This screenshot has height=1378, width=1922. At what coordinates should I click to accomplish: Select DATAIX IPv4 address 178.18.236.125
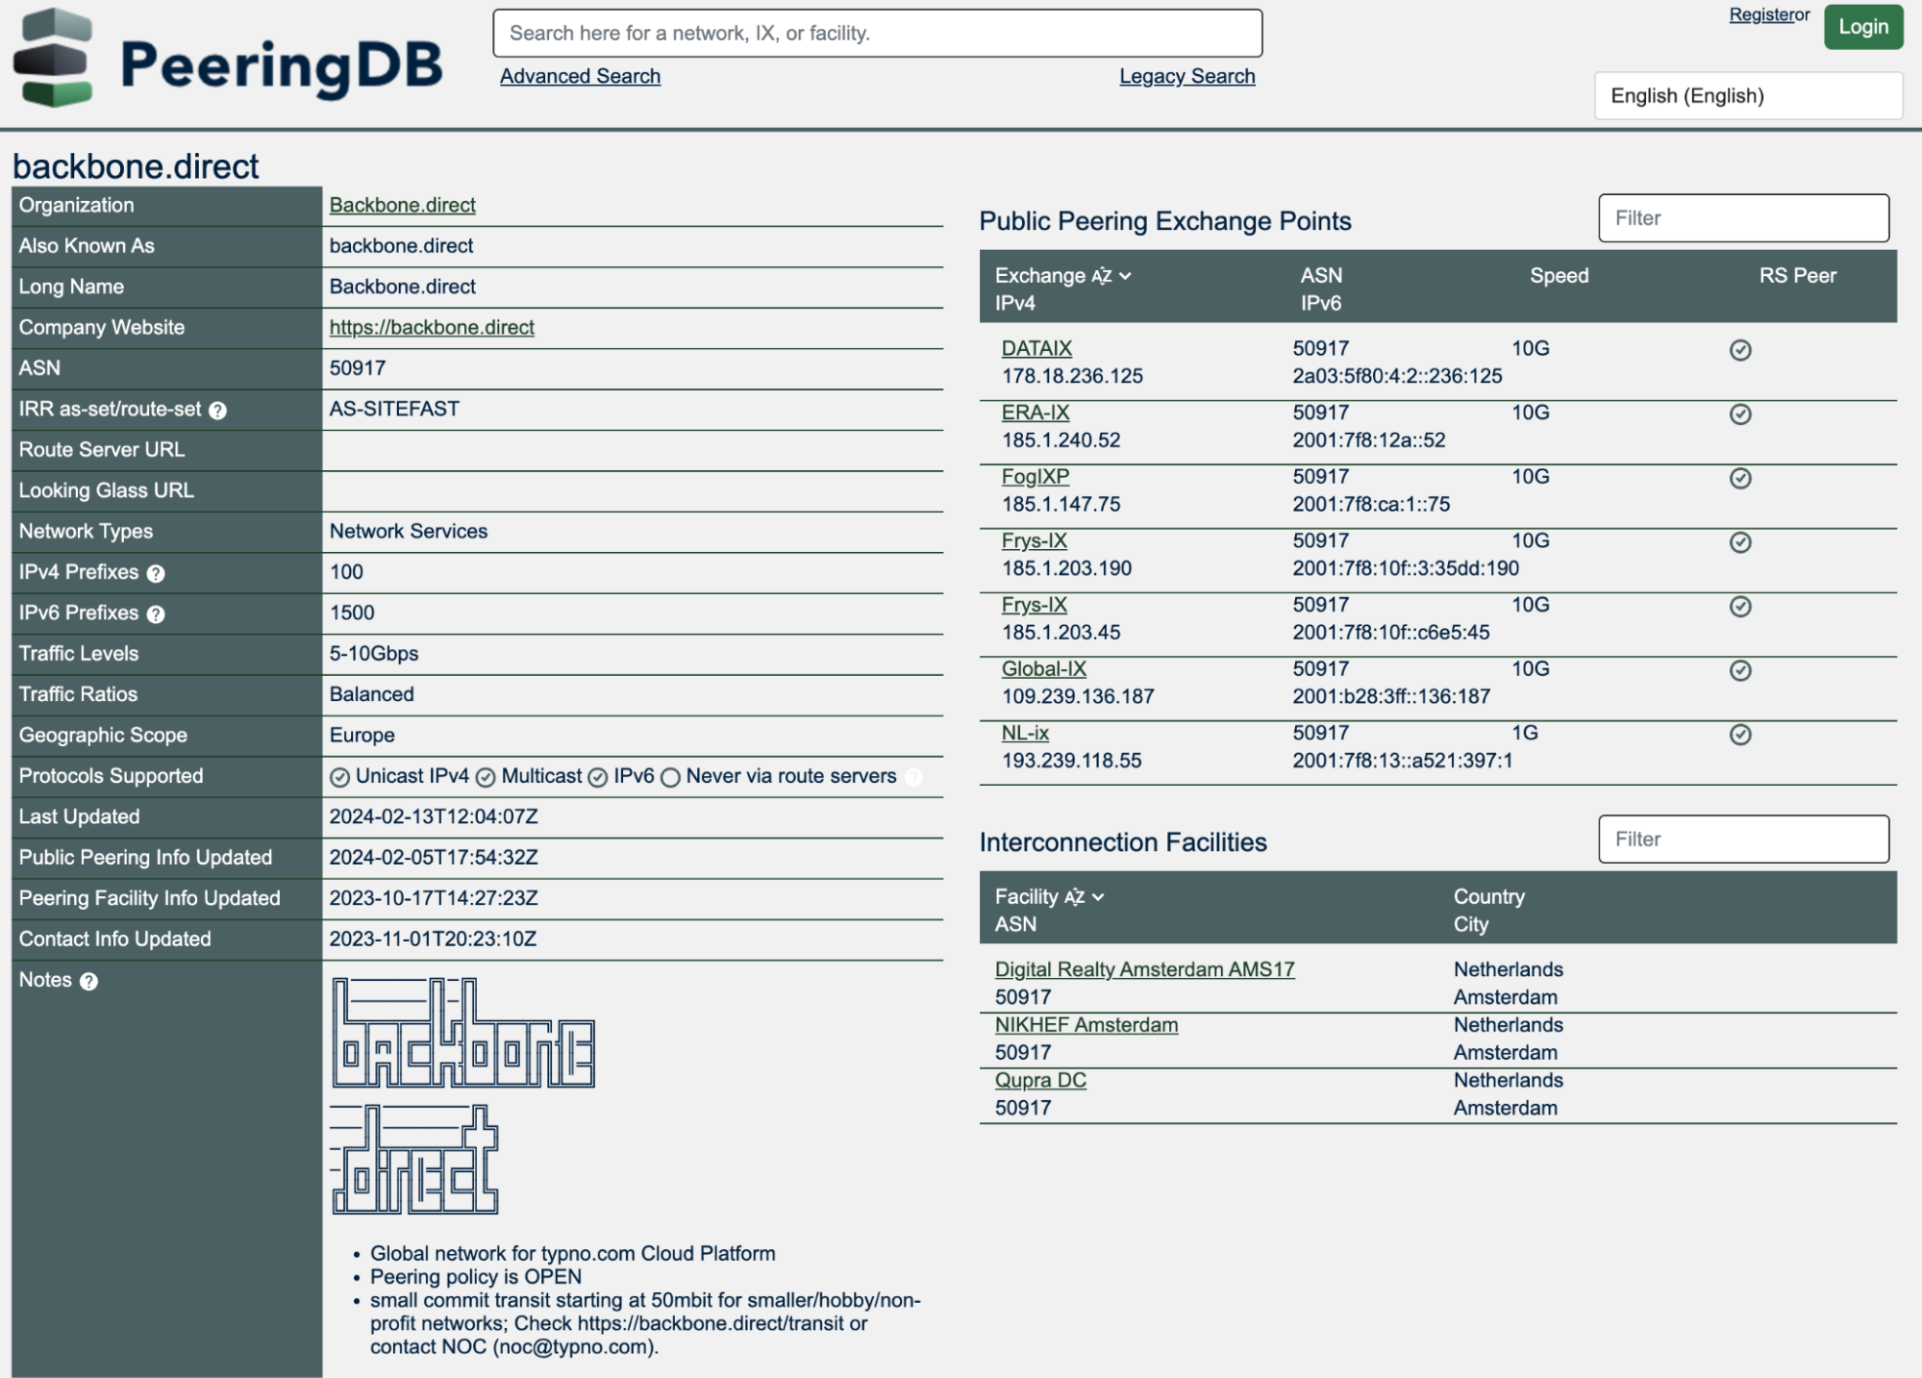(x=1072, y=376)
